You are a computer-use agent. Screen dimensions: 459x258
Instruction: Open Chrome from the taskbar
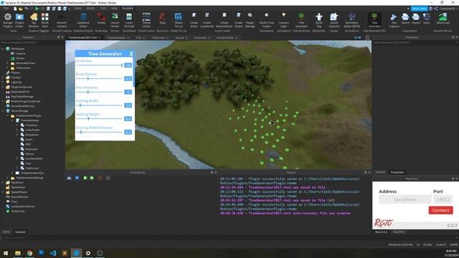coord(29,253)
